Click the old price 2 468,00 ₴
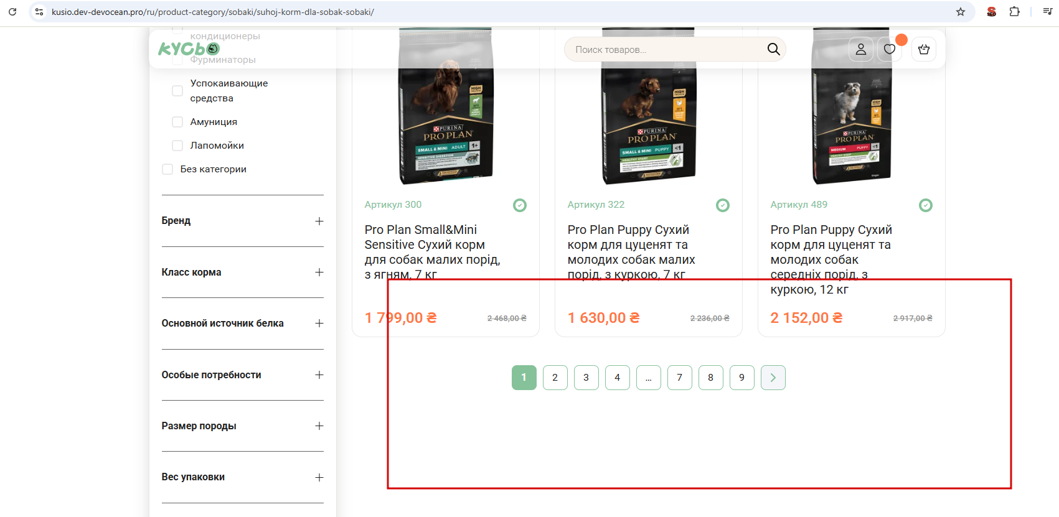This screenshot has height=517, width=1059. [x=507, y=319]
